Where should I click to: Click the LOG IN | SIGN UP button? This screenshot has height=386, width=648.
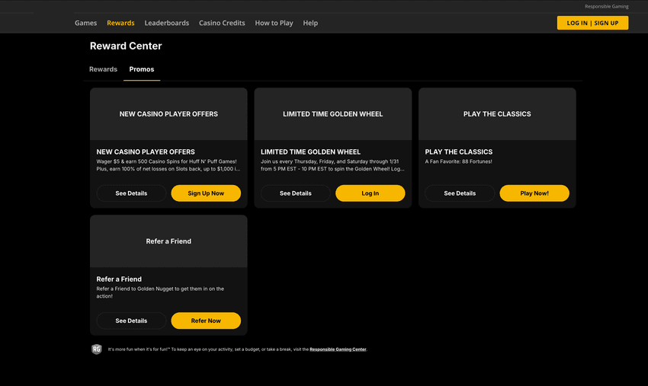tap(592, 23)
